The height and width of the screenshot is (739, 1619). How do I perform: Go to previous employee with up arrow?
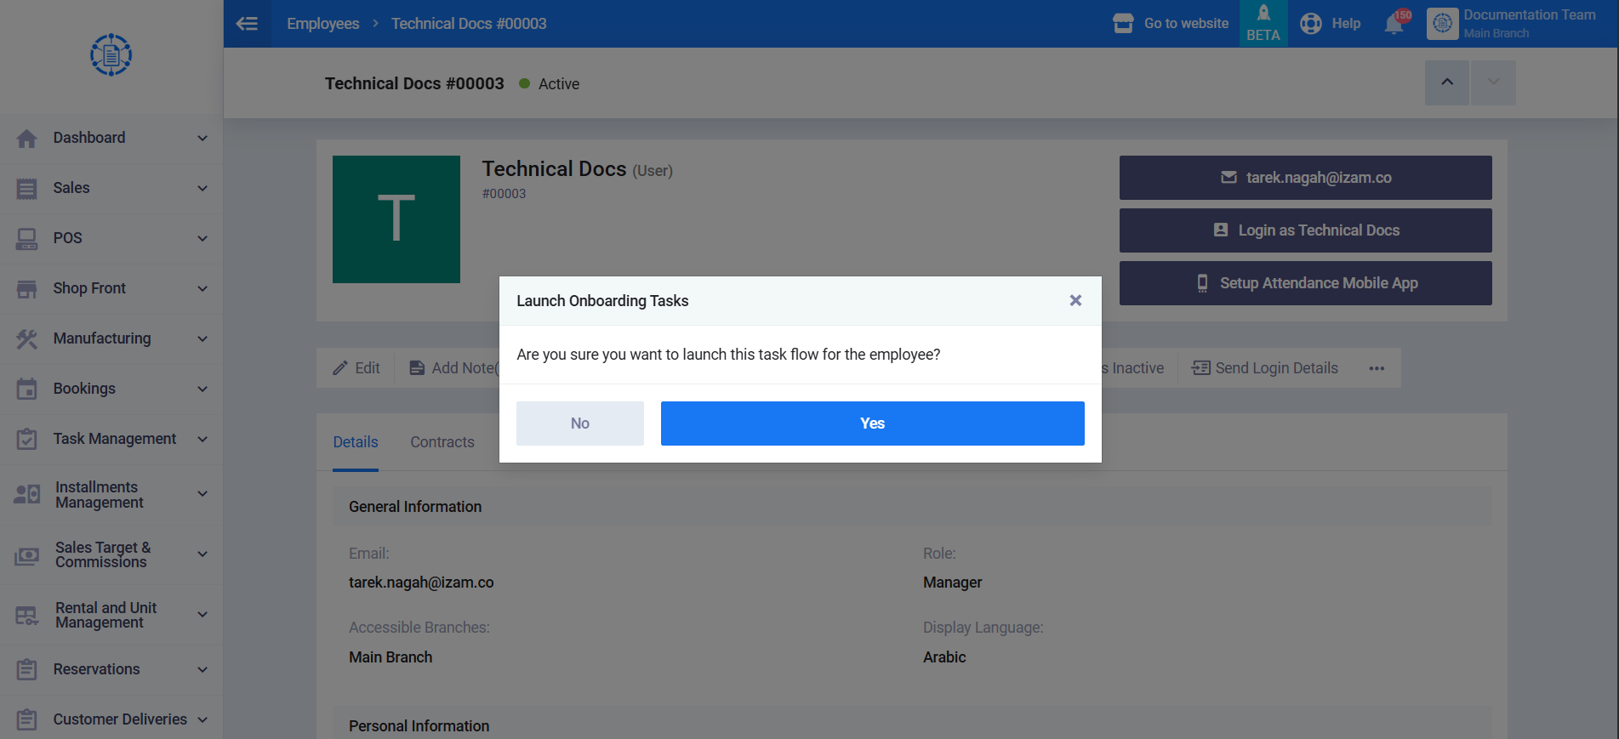pos(1447,82)
